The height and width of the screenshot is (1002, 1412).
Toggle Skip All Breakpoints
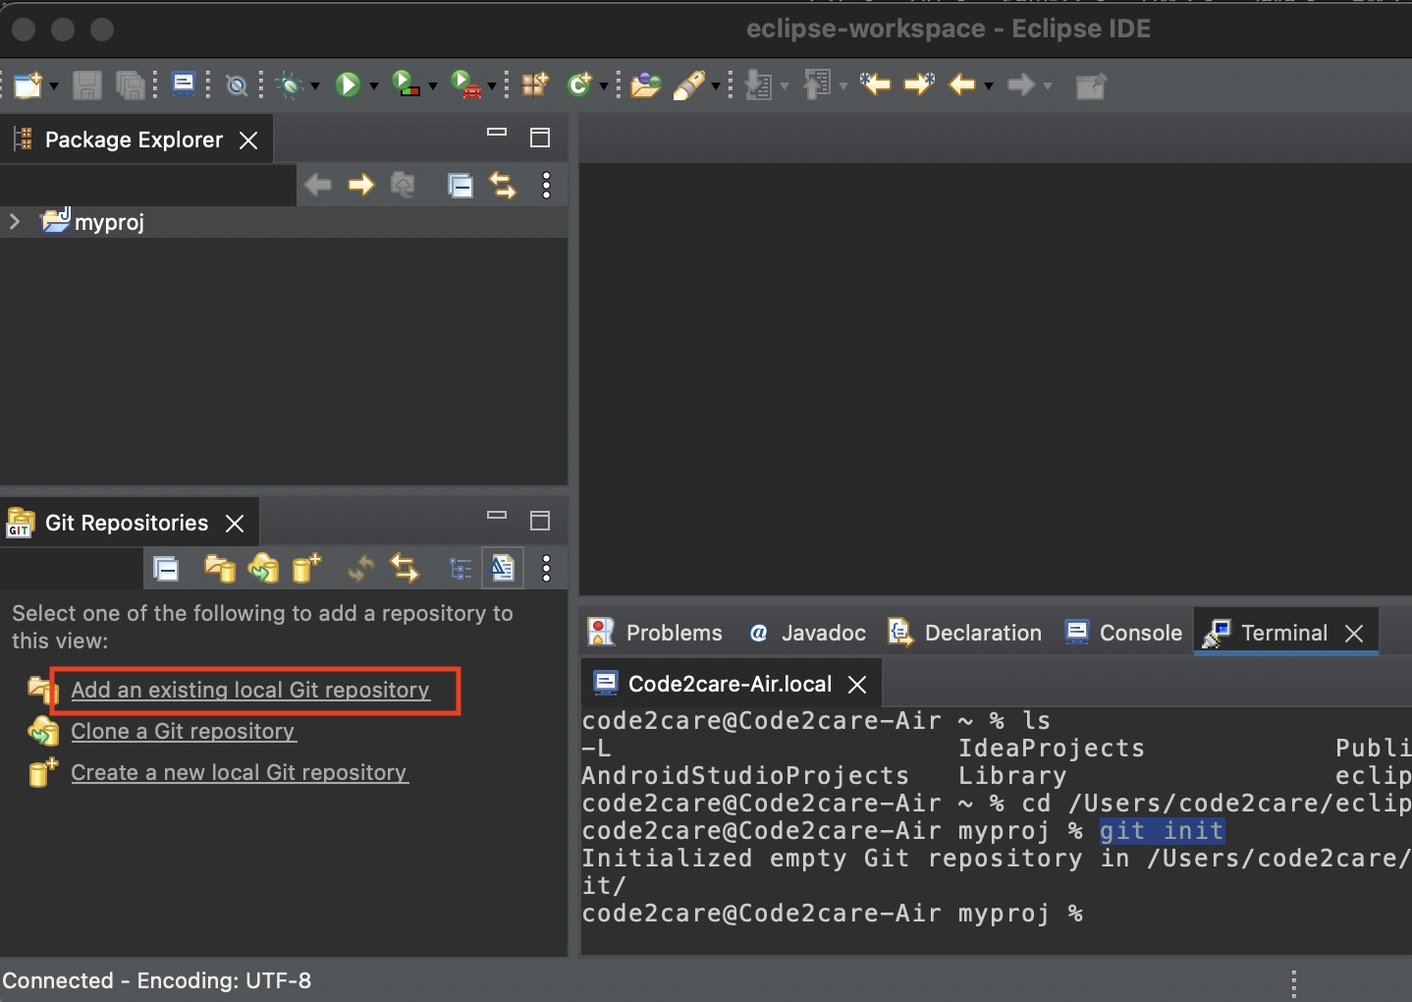[x=237, y=85]
